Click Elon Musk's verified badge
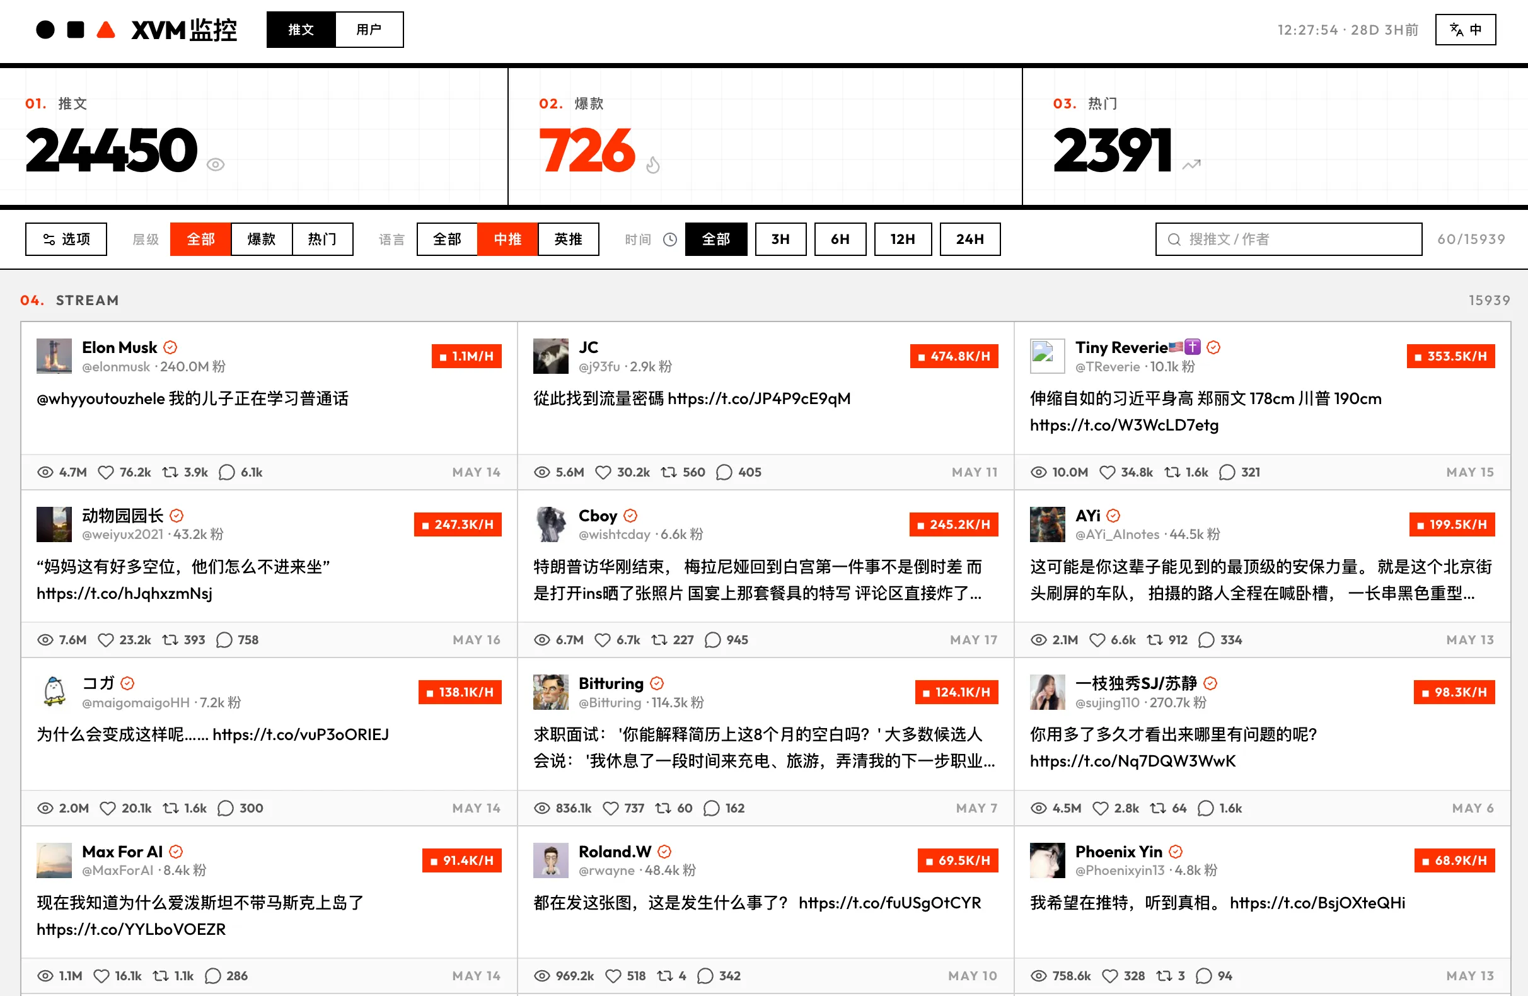The width and height of the screenshot is (1528, 996). click(x=170, y=347)
